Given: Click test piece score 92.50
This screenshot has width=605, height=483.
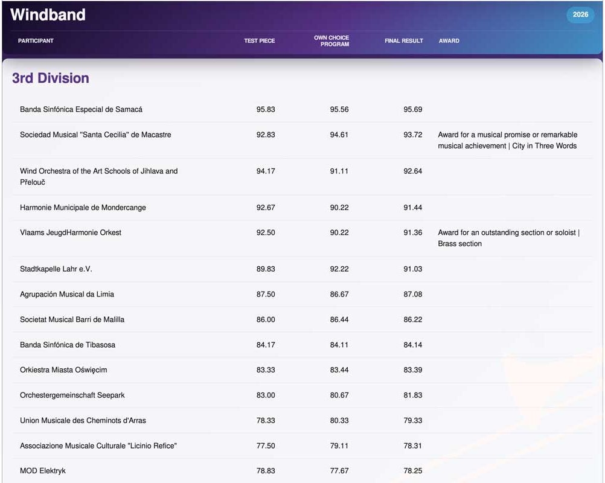Looking at the screenshot, I should tap(266, 232).
